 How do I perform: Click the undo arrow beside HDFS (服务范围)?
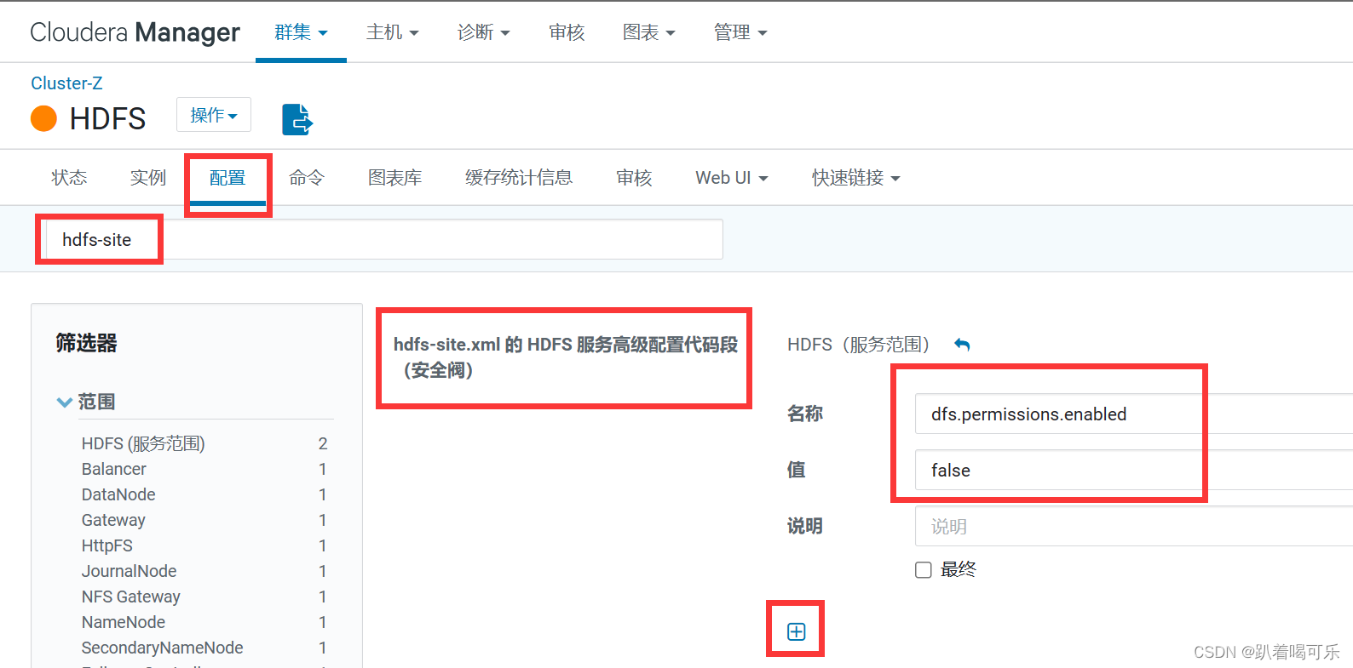click(962, 345)
